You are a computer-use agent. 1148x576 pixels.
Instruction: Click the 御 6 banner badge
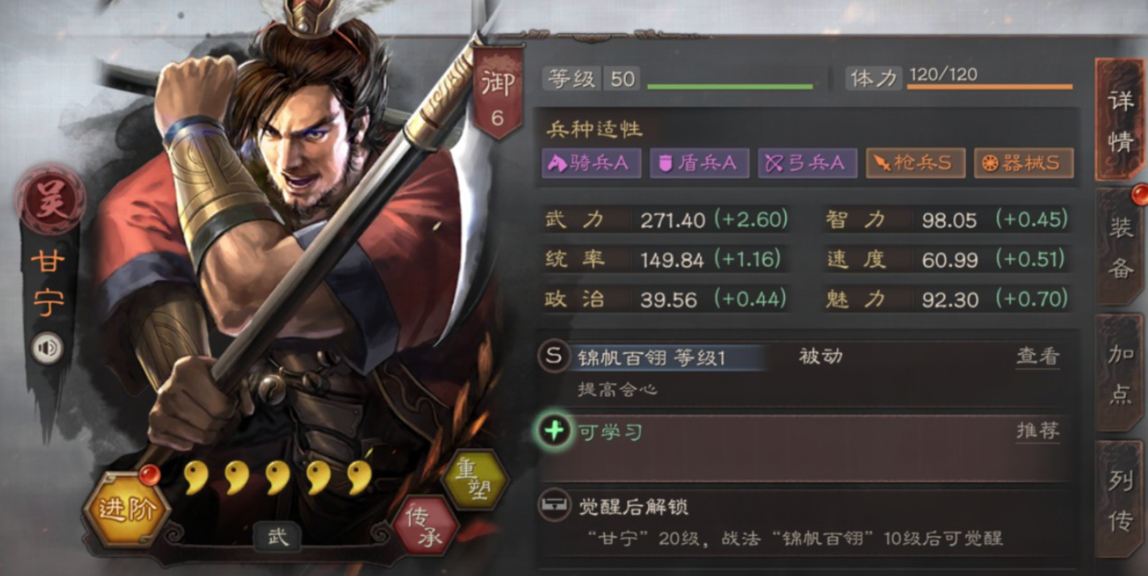point(497,94)
